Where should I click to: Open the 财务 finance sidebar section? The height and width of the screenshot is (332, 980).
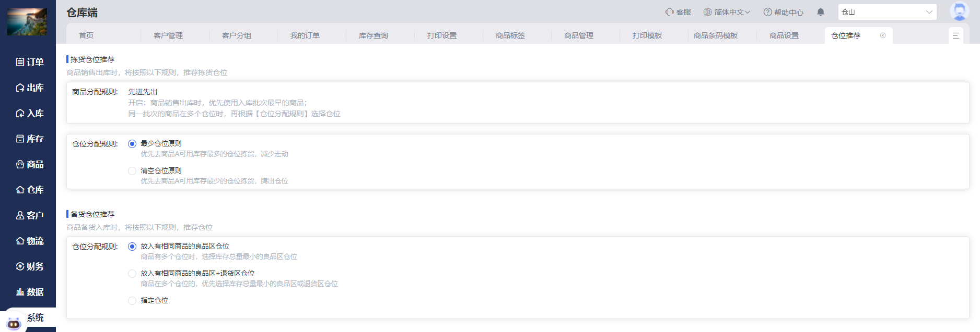(x=29, y=266)
